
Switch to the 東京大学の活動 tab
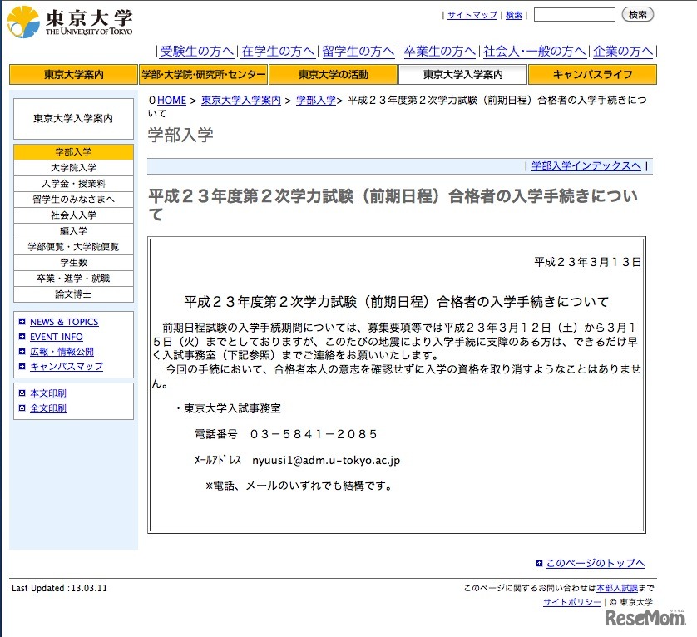click(x=332, y=74)
